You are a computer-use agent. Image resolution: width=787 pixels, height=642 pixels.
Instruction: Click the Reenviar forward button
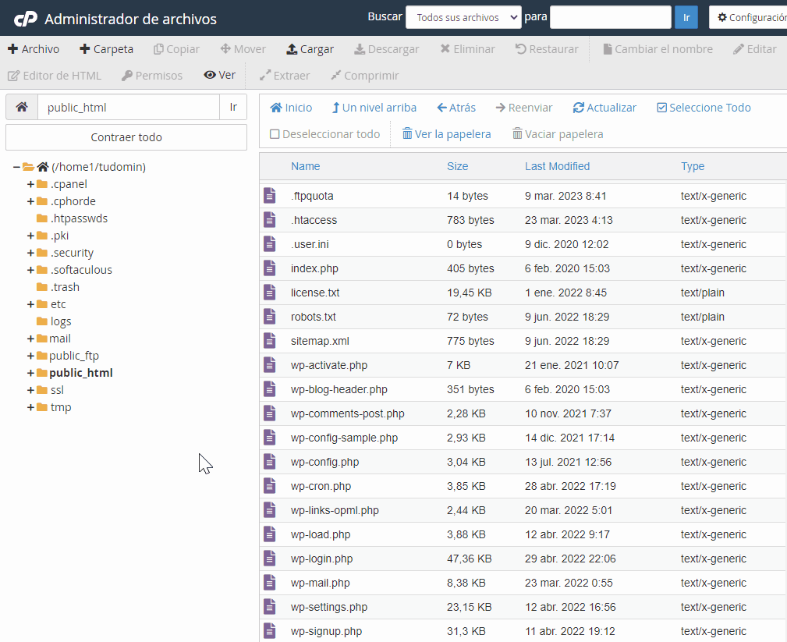(524, 108)
